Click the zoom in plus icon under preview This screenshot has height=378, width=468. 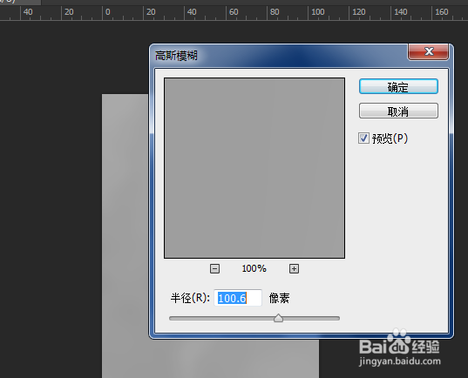point(294,268)
